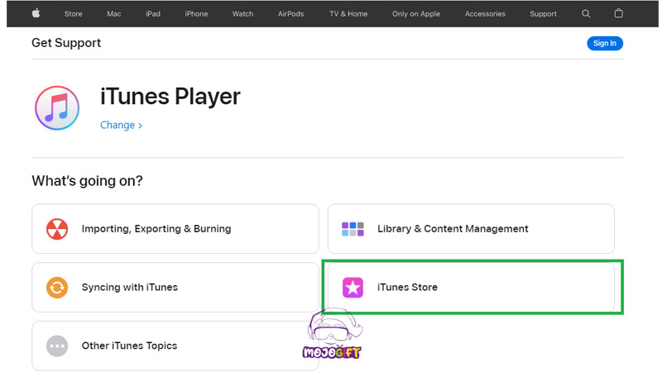Select the iTunes Store topic card
The height and width of the screenshot is (372, 662).
(471, 288)
